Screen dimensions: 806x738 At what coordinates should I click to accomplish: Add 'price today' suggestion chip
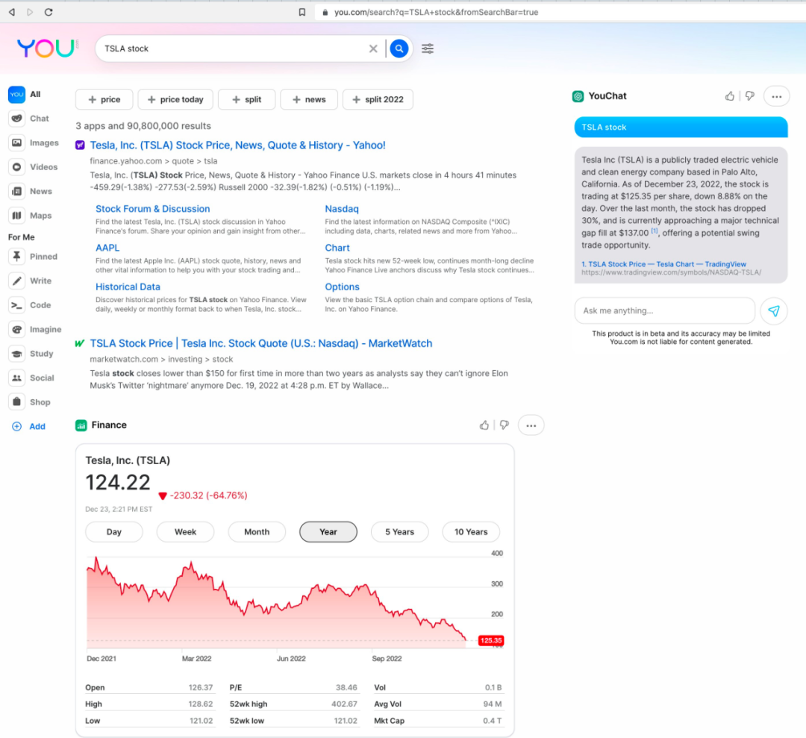point(175,99)
